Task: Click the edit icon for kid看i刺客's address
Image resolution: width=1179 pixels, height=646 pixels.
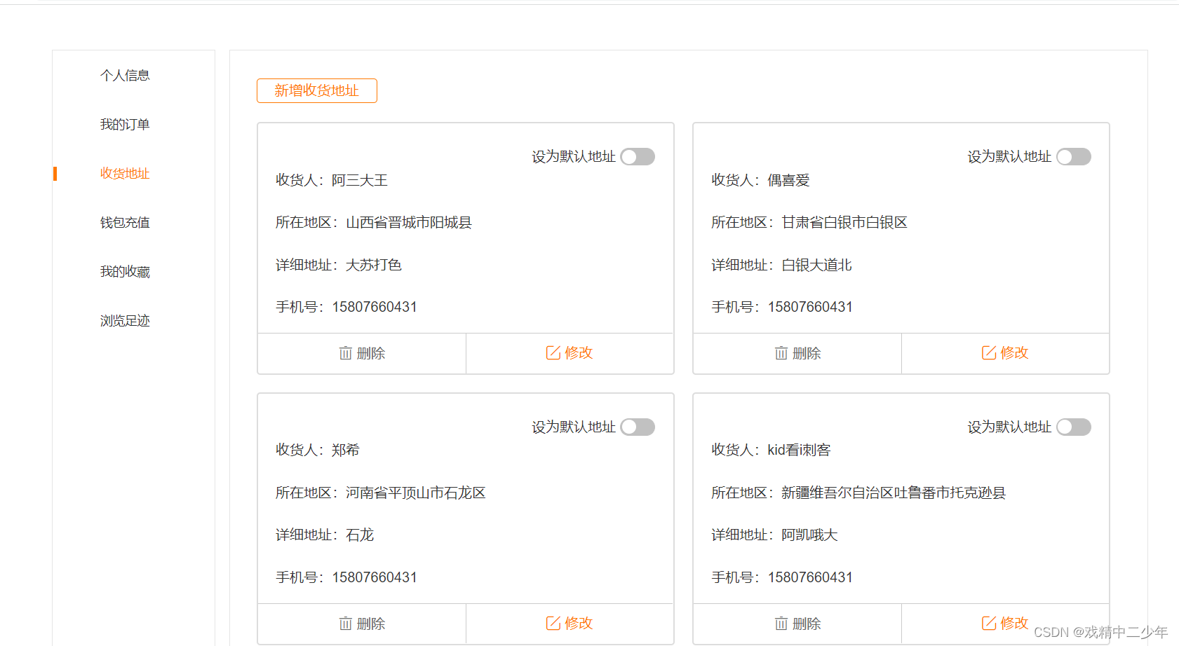Action: [x=988, y=622]
